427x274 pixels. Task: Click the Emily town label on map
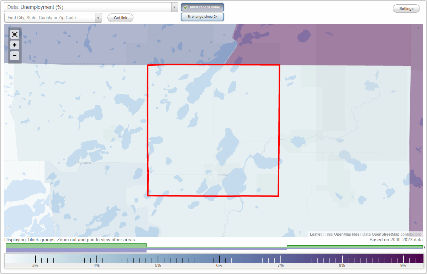point(223,175)
